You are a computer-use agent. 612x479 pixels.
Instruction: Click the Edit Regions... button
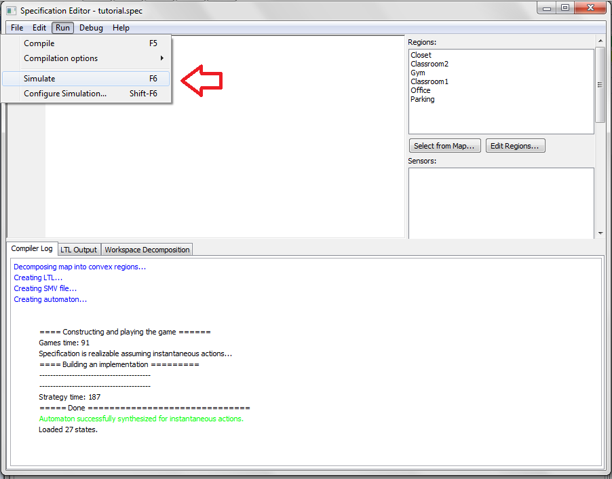click(515, 146)
